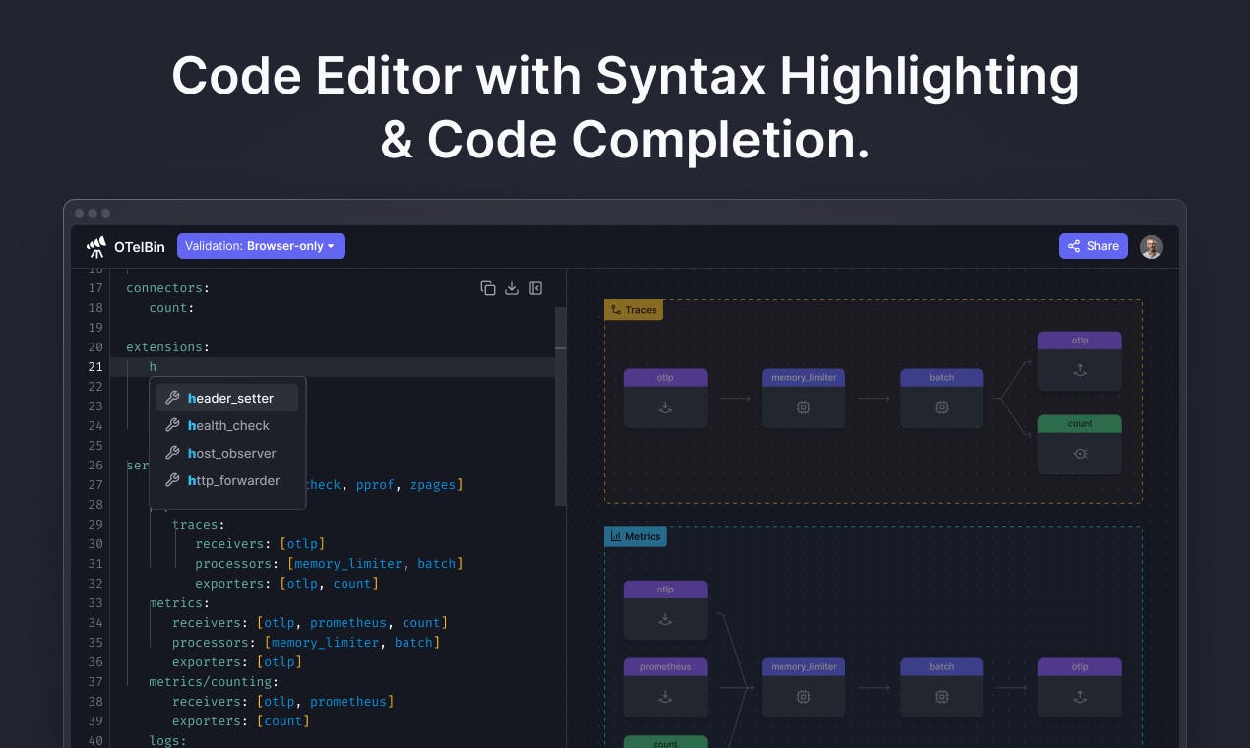The width and height of the screenshot is (1250, 748).
Task: Click 'pprof' in the extensions list
Action: click(375, 484)
